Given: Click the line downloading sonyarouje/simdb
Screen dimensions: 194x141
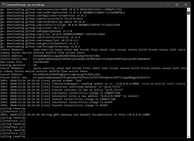Looking at the screenshot, I should click(x=61, y=10).
